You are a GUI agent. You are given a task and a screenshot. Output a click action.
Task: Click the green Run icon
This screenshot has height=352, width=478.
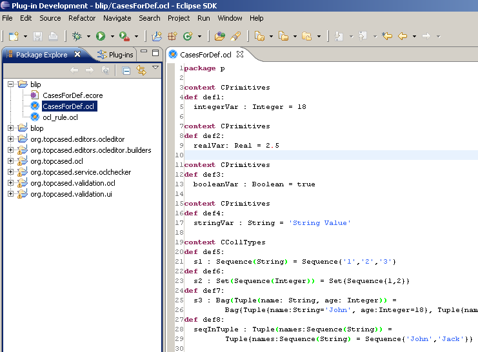(100, 36)
